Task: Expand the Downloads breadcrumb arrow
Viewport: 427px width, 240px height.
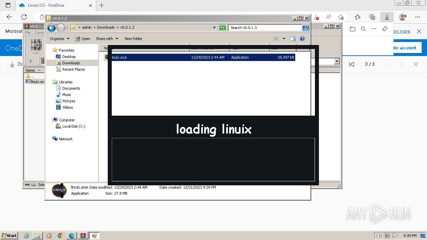Action: pos(118,28)
